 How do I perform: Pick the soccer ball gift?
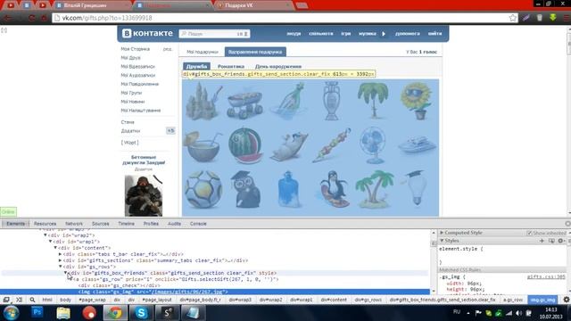(x=203, y=190)
